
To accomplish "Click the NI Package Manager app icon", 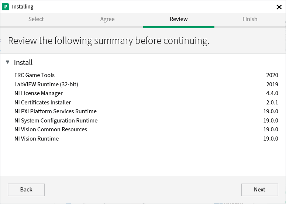I will click(6, 7).
